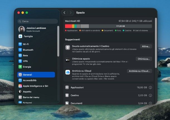Click Jessica Lambiase avatar picture

coord(21,29)
